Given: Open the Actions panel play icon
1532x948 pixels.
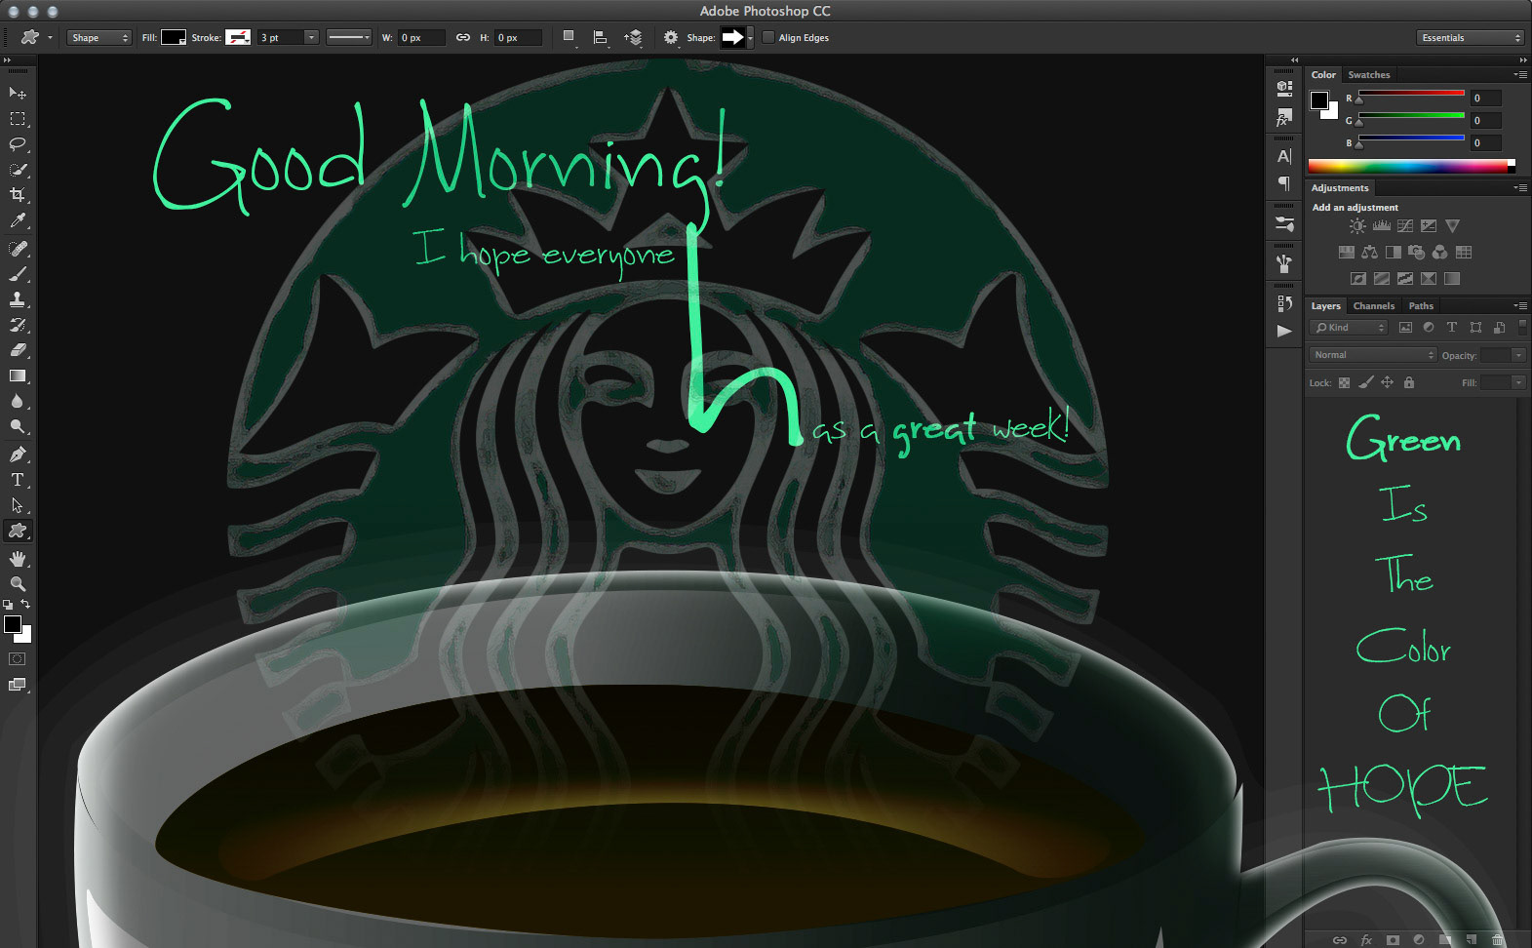Looking at the screenshot, I should (1284, 331).
